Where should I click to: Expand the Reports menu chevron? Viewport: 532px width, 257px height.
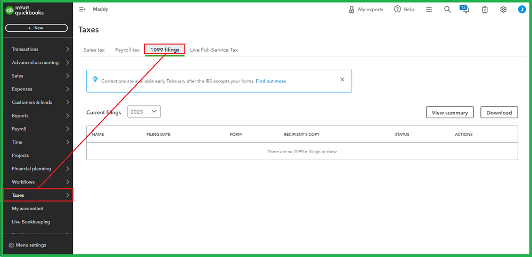click(68, 115)
